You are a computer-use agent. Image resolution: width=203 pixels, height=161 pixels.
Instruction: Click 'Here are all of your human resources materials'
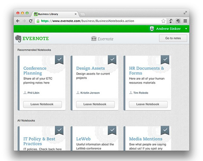pos(147,81)
